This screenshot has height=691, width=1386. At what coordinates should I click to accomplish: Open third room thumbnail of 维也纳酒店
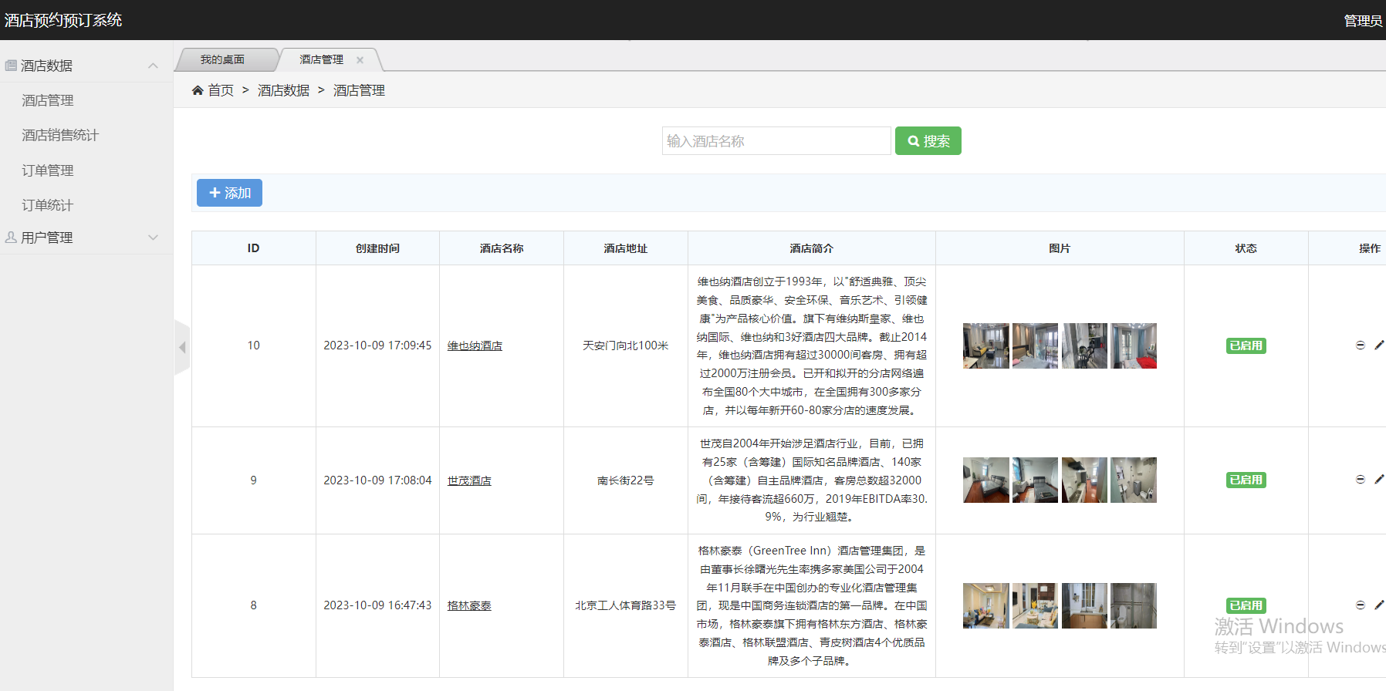1084,345
